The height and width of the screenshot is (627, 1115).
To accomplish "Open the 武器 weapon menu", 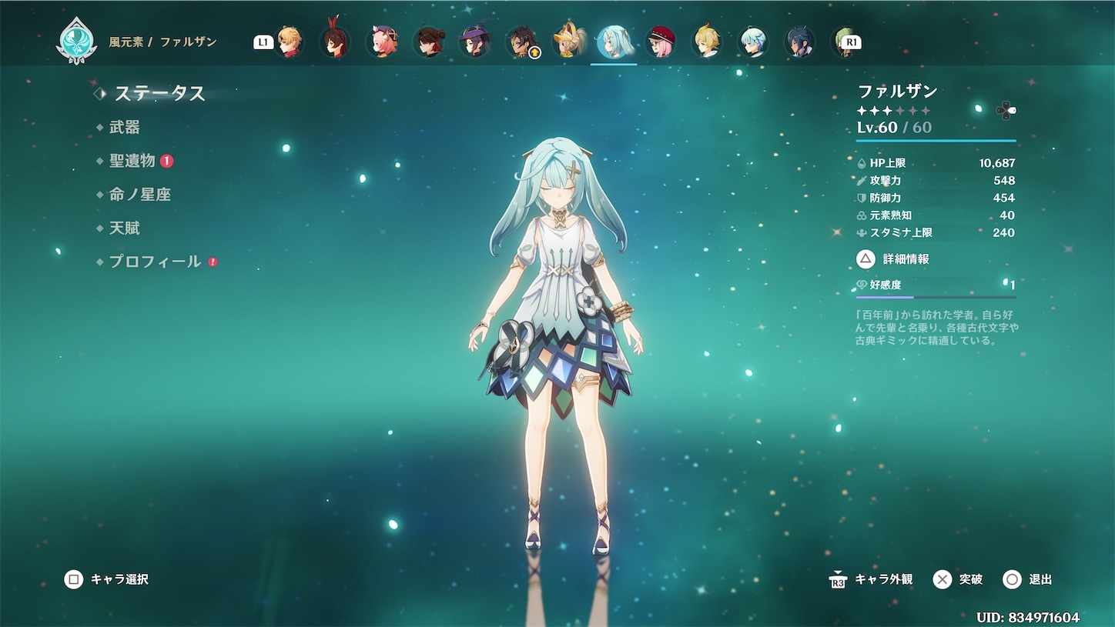I will tap(125, 127).
